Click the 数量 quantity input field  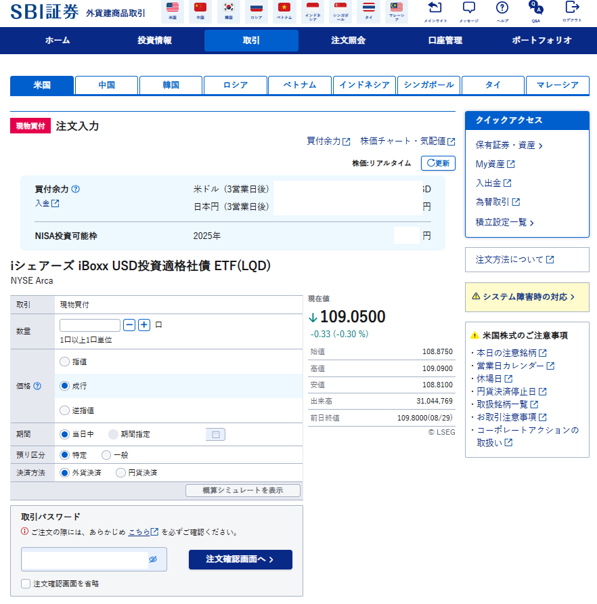(90, 325)
